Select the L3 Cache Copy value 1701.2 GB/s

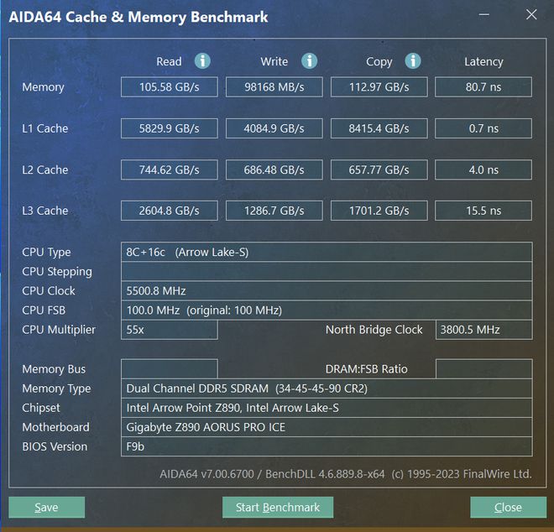(x=379, y=211)
